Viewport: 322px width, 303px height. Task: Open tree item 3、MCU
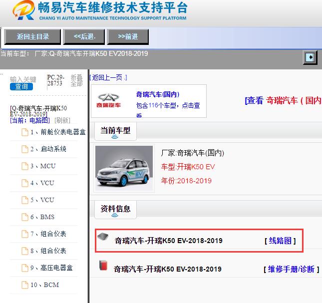[43, 166]
